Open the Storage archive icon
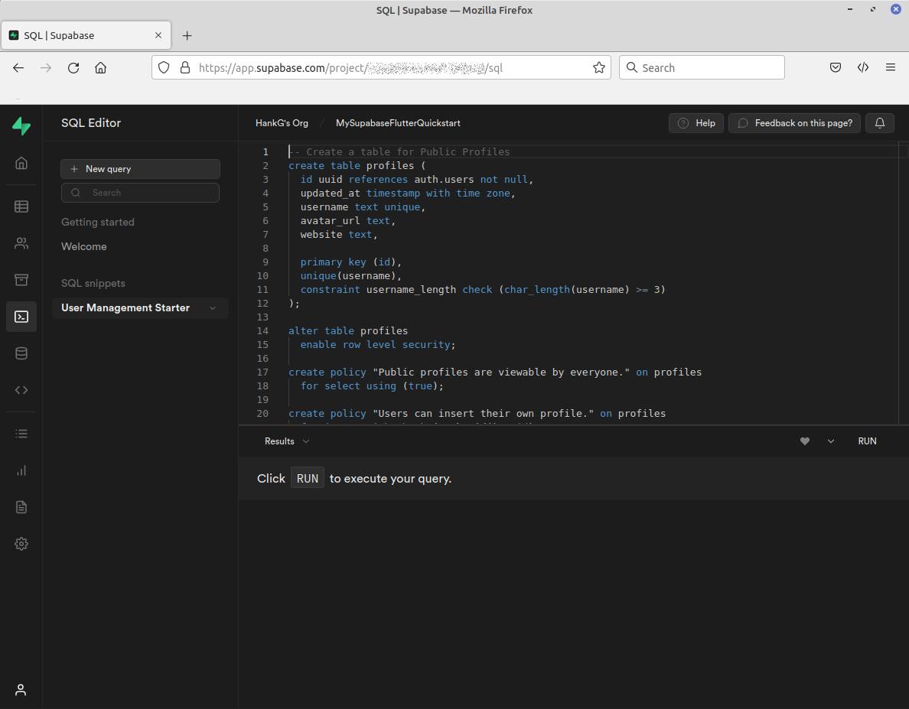 [21, 280]
